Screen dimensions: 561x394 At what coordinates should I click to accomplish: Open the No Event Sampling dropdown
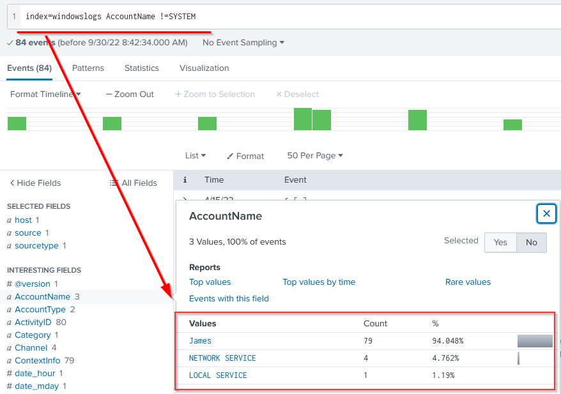pyautogui.click(x=243, y=43)
